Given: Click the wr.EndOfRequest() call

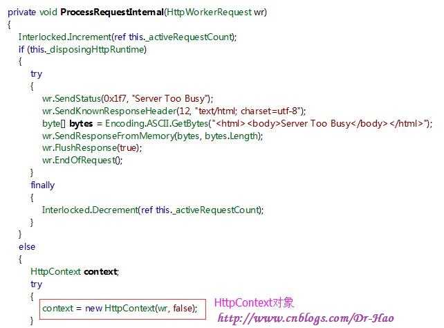Looking at the screenshot, I should [82, 161].
